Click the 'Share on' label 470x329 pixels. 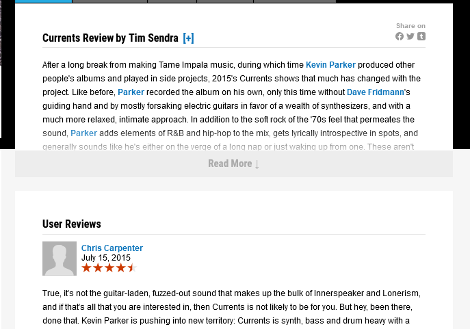coord(410,26)
